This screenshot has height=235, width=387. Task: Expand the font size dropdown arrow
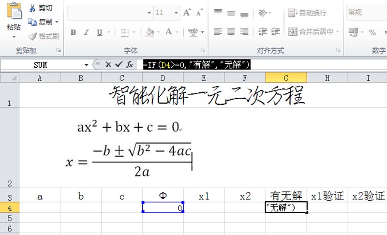(176, 13)
